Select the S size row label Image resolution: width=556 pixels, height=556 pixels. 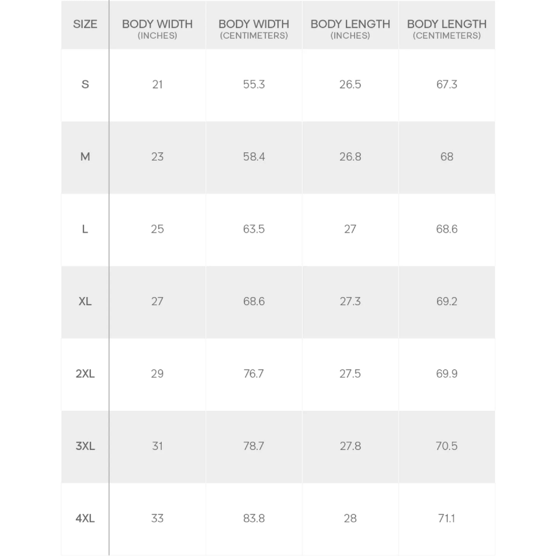85,84
